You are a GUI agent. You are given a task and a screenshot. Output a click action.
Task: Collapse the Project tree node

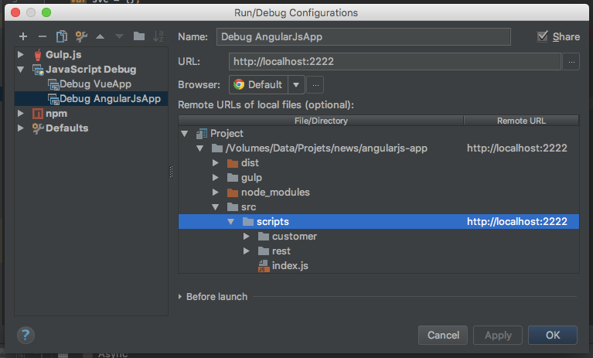click(x=185, y=134)
